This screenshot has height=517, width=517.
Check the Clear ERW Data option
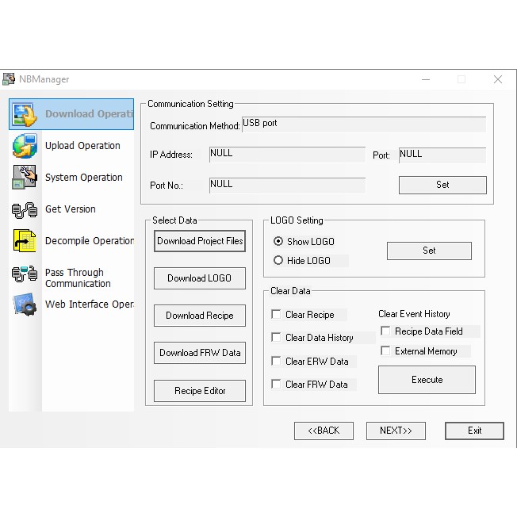tap(276, 361)
